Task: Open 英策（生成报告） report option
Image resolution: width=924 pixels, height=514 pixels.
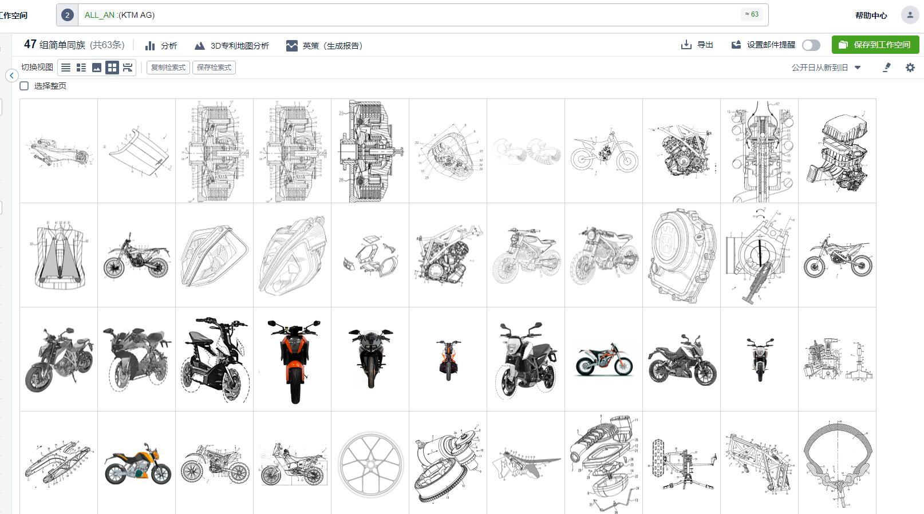Action: click(x=324, y=46)
